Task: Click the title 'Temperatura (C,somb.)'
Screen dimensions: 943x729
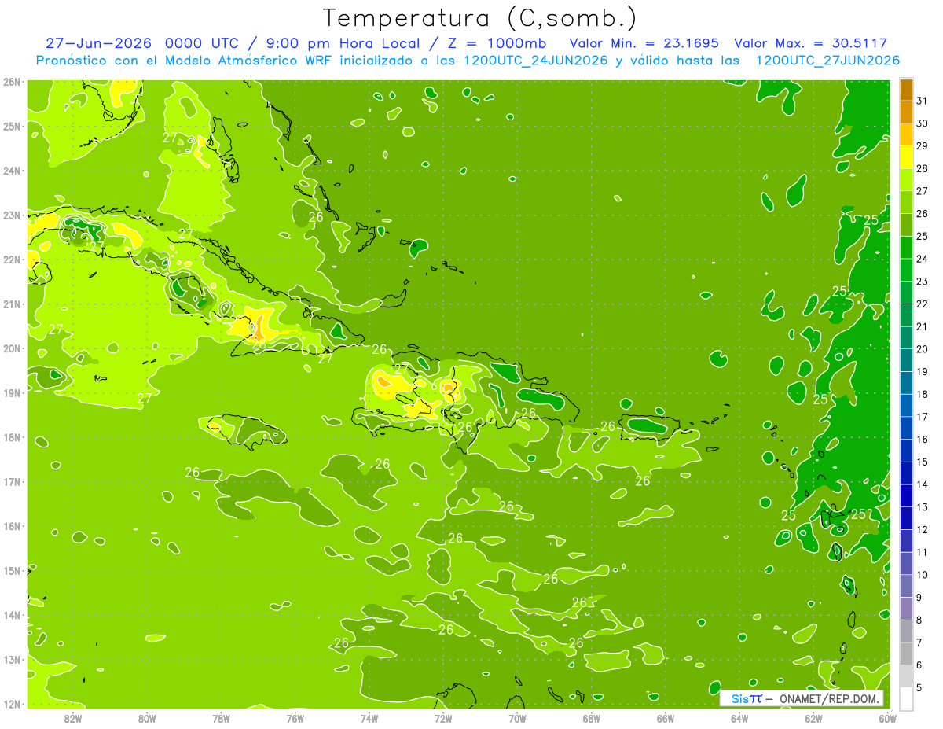Action: 479,18
